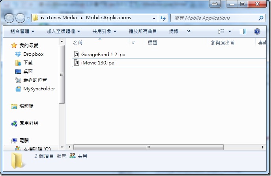Open the 加入至媒體櫃 menu

point(63,31)
